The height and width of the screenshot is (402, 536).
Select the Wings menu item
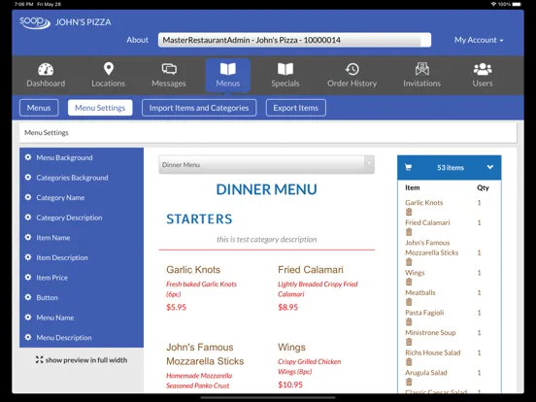coord(291,348)
